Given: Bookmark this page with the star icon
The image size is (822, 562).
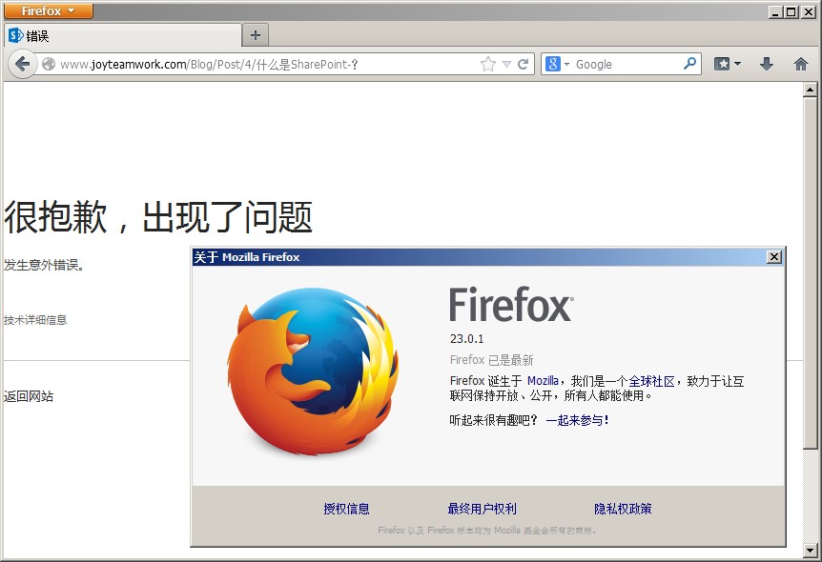Looking at the screenshot, I should click(x=488, y=64).
